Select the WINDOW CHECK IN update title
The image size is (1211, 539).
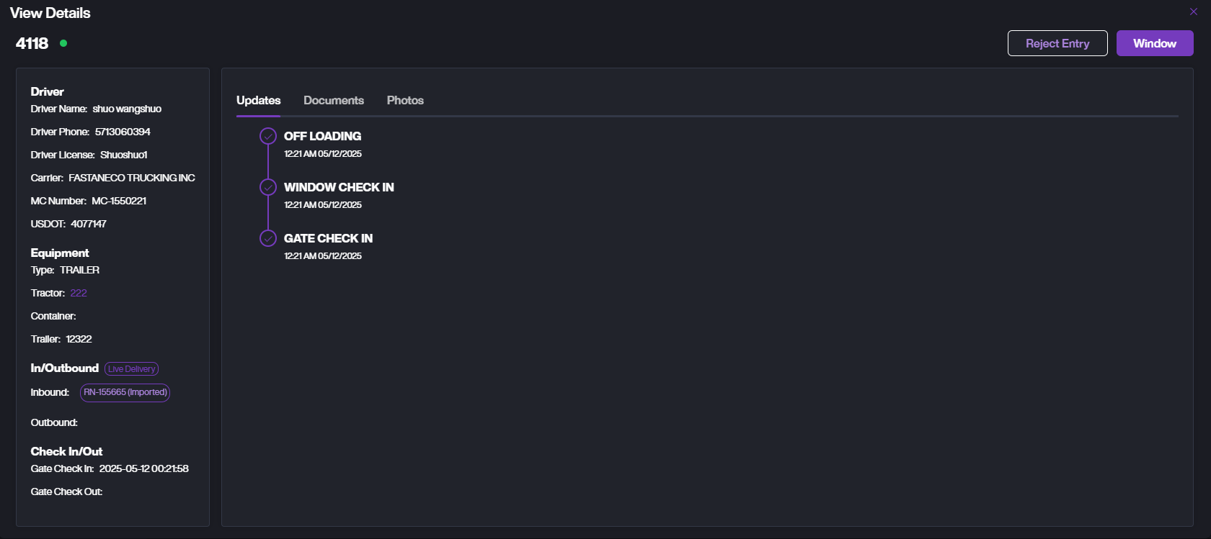pos(339,187)
